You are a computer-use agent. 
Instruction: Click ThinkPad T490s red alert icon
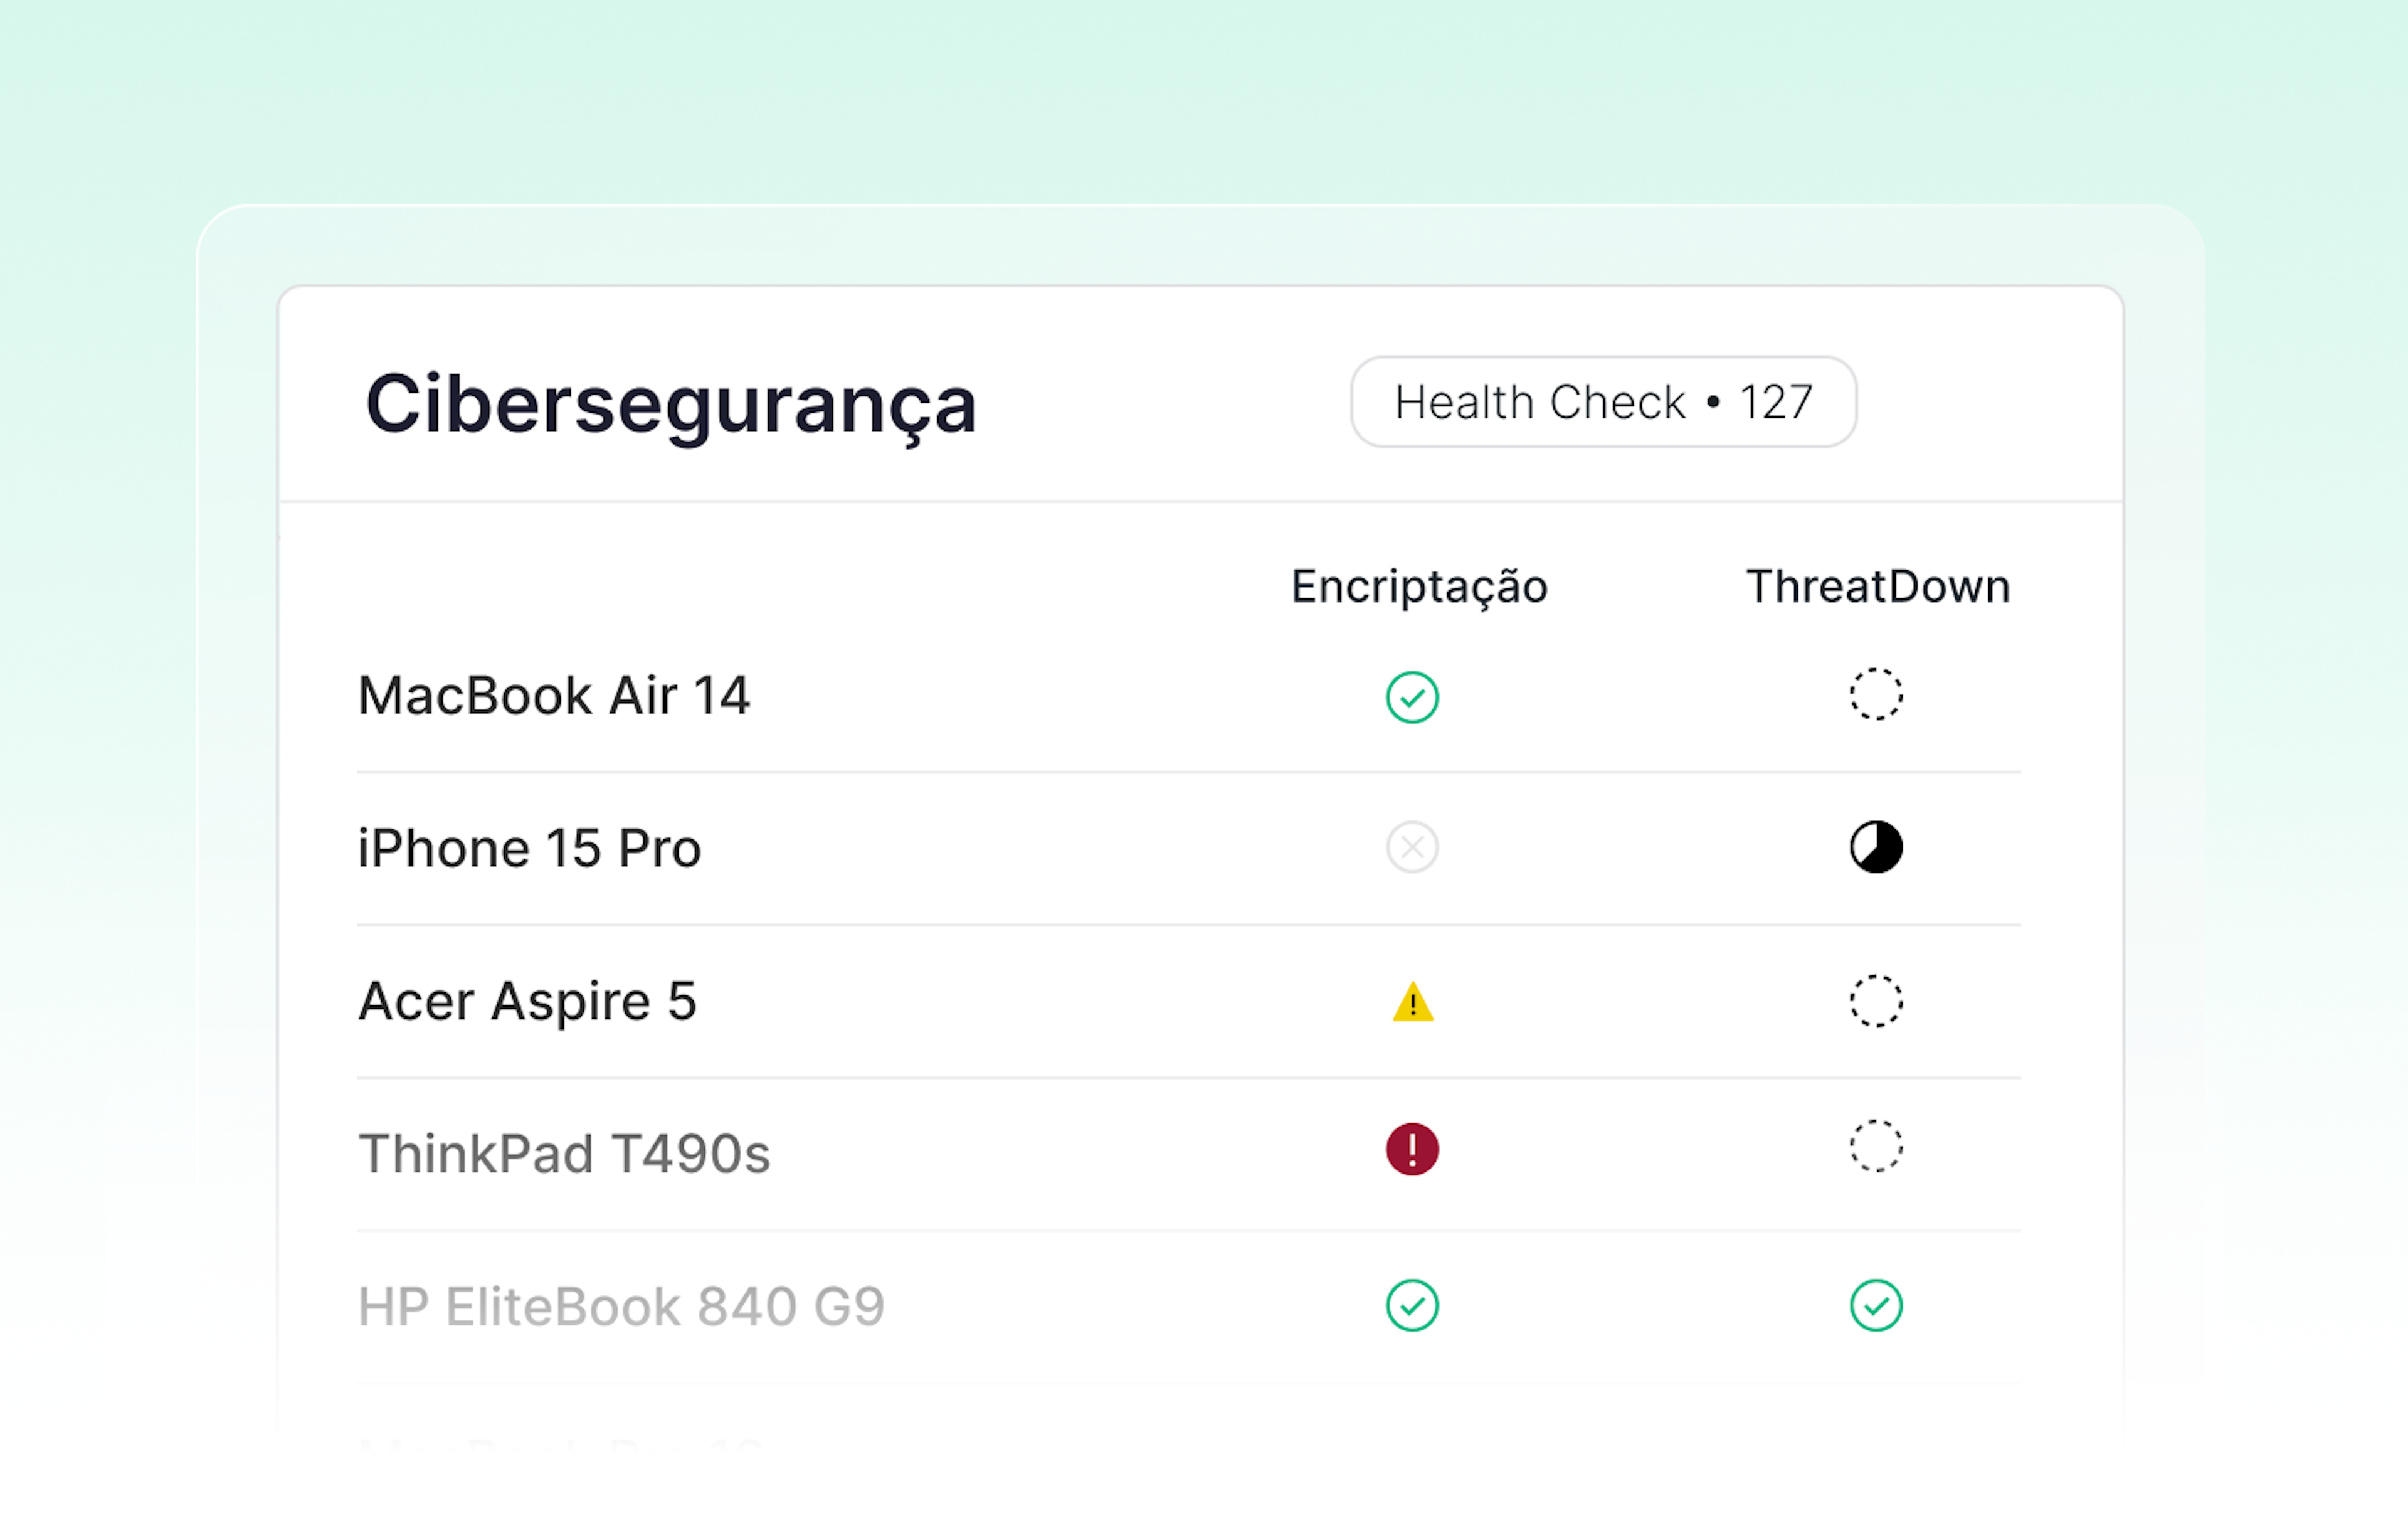1412,1150
